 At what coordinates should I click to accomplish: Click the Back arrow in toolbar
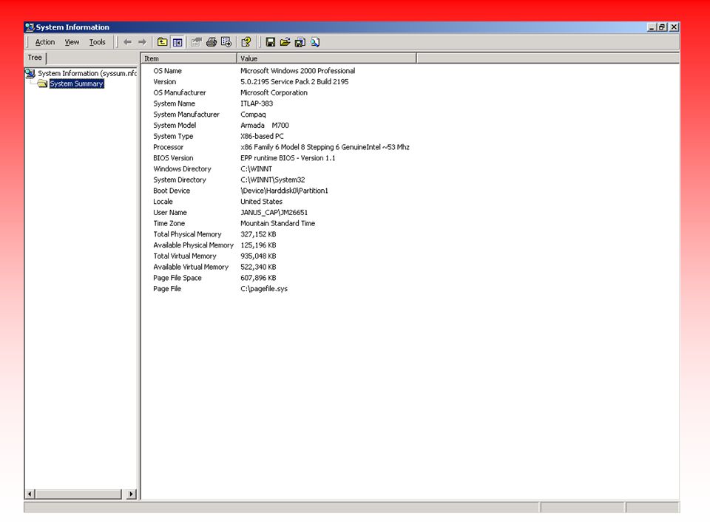pyautogui.click(x=128, y=42)
